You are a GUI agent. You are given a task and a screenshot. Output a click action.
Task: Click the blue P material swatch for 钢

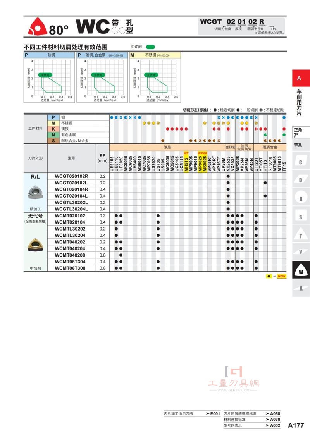pyautogui.click(x=53, y=117)
